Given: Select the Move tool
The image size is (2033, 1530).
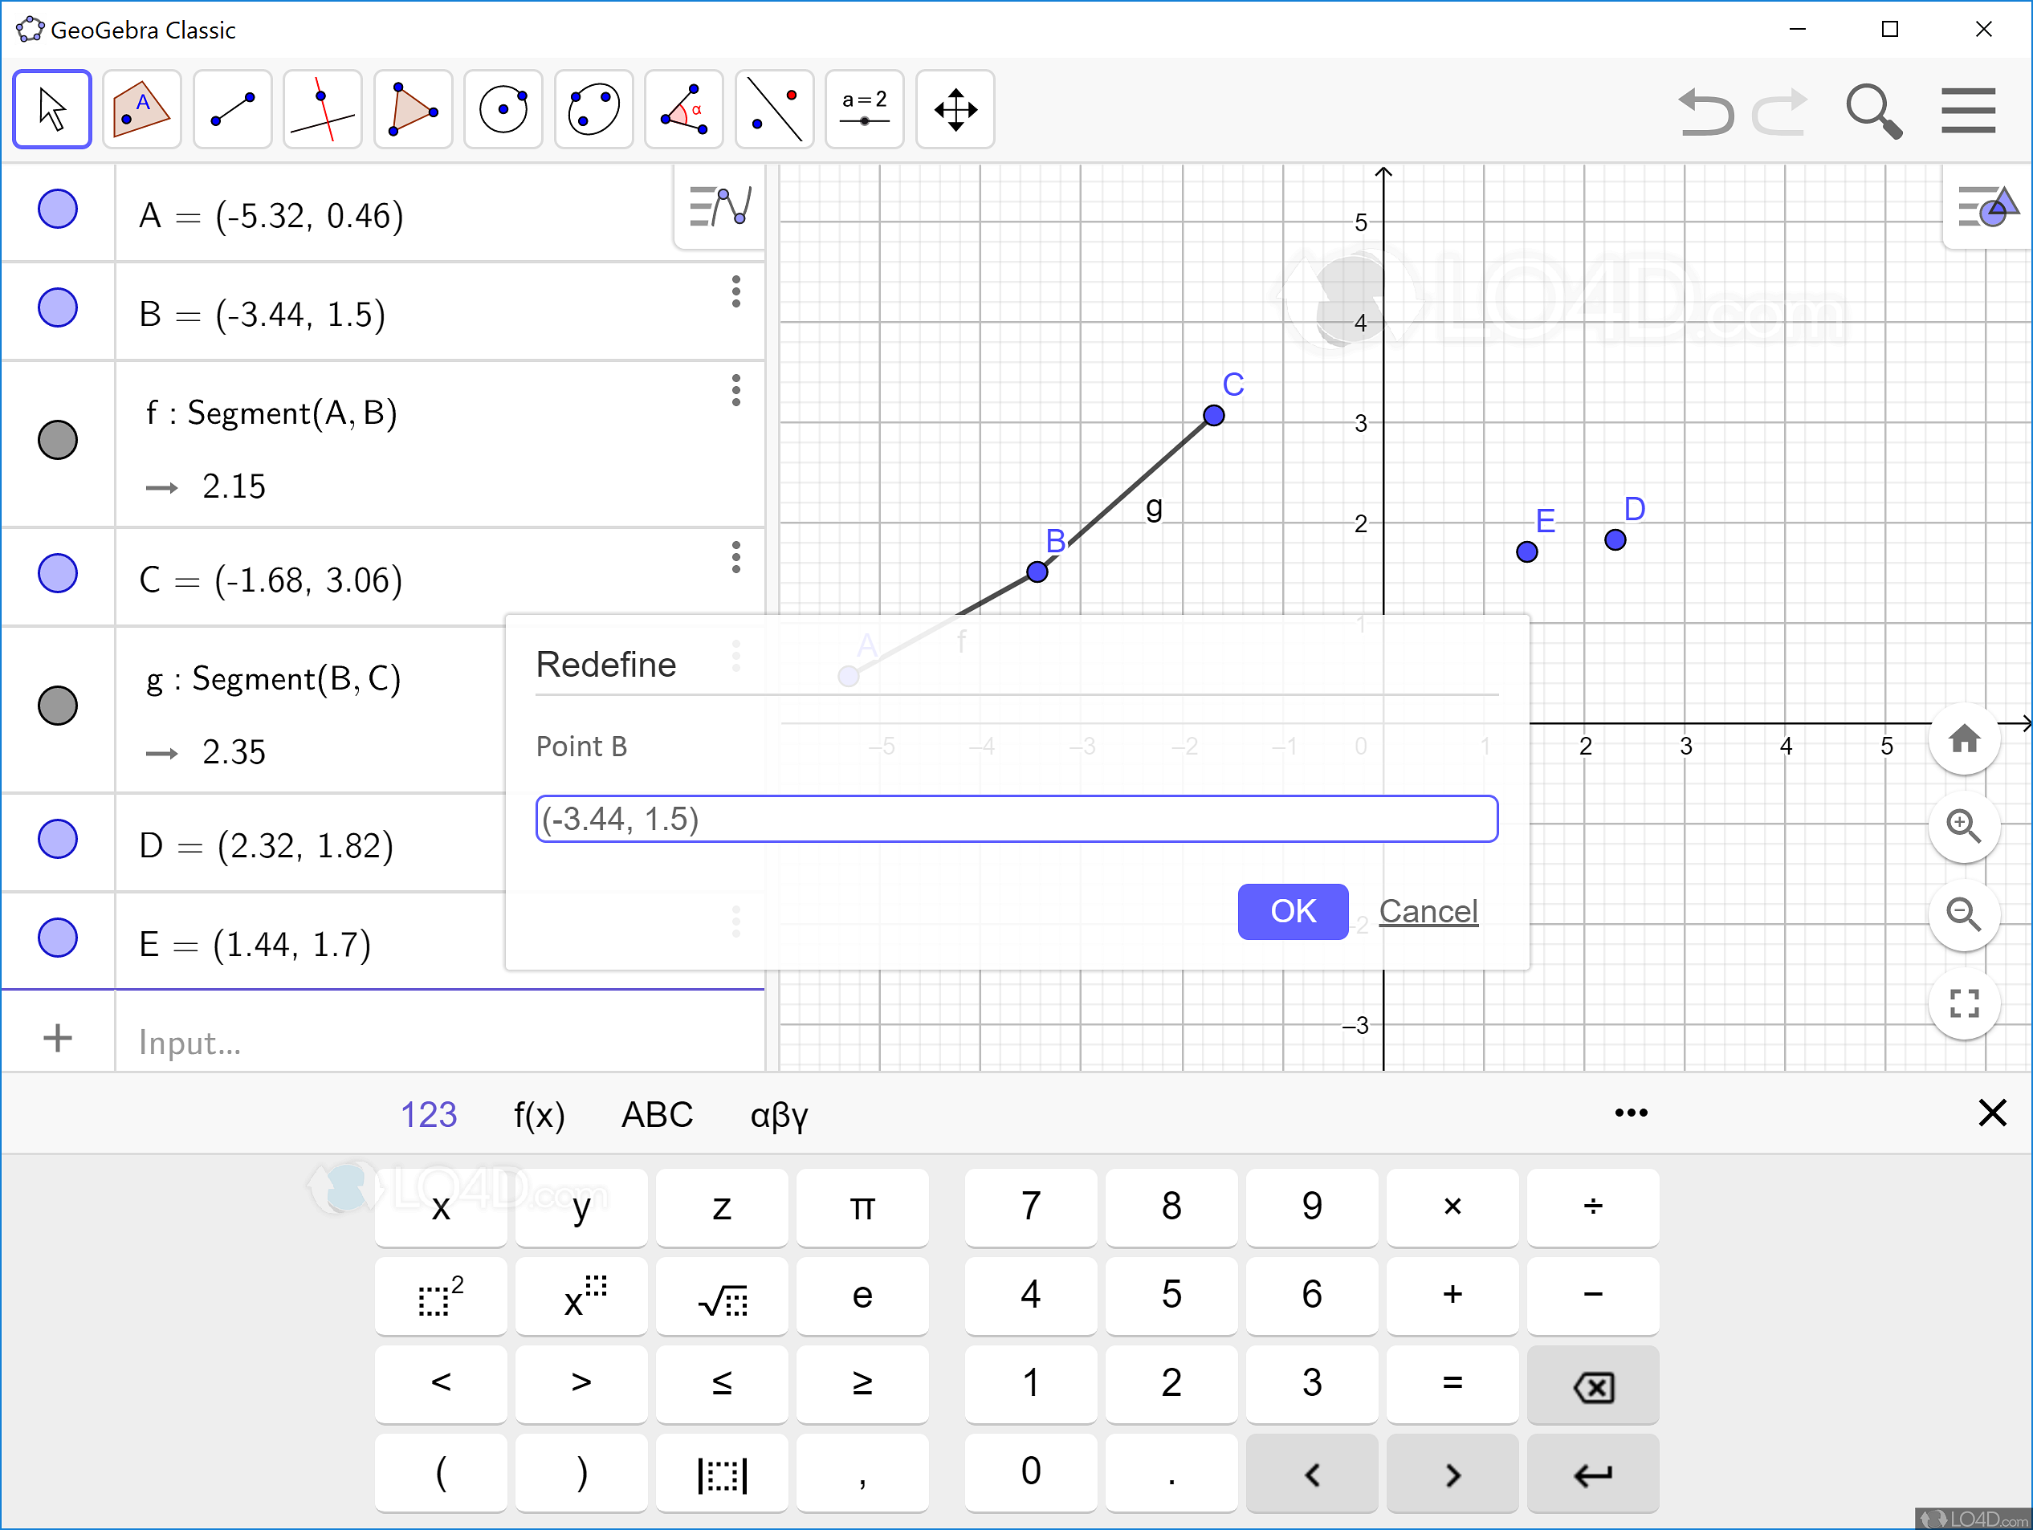Looking at the screenshot, I should pos(51,108).
